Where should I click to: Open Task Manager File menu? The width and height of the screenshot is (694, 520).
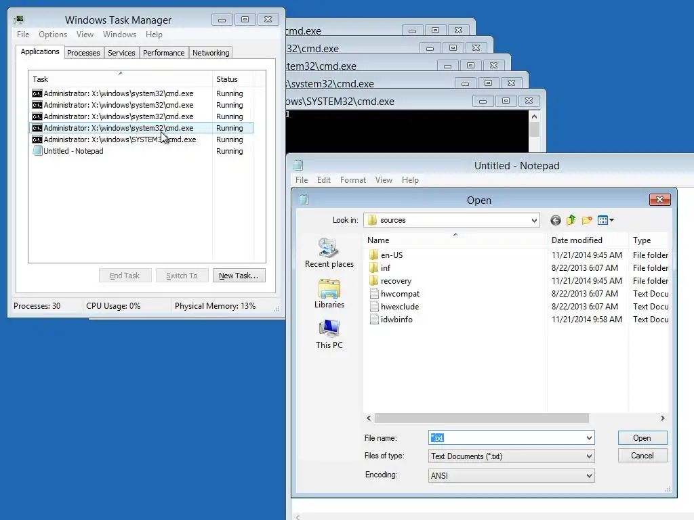click(x=23, y=35)
